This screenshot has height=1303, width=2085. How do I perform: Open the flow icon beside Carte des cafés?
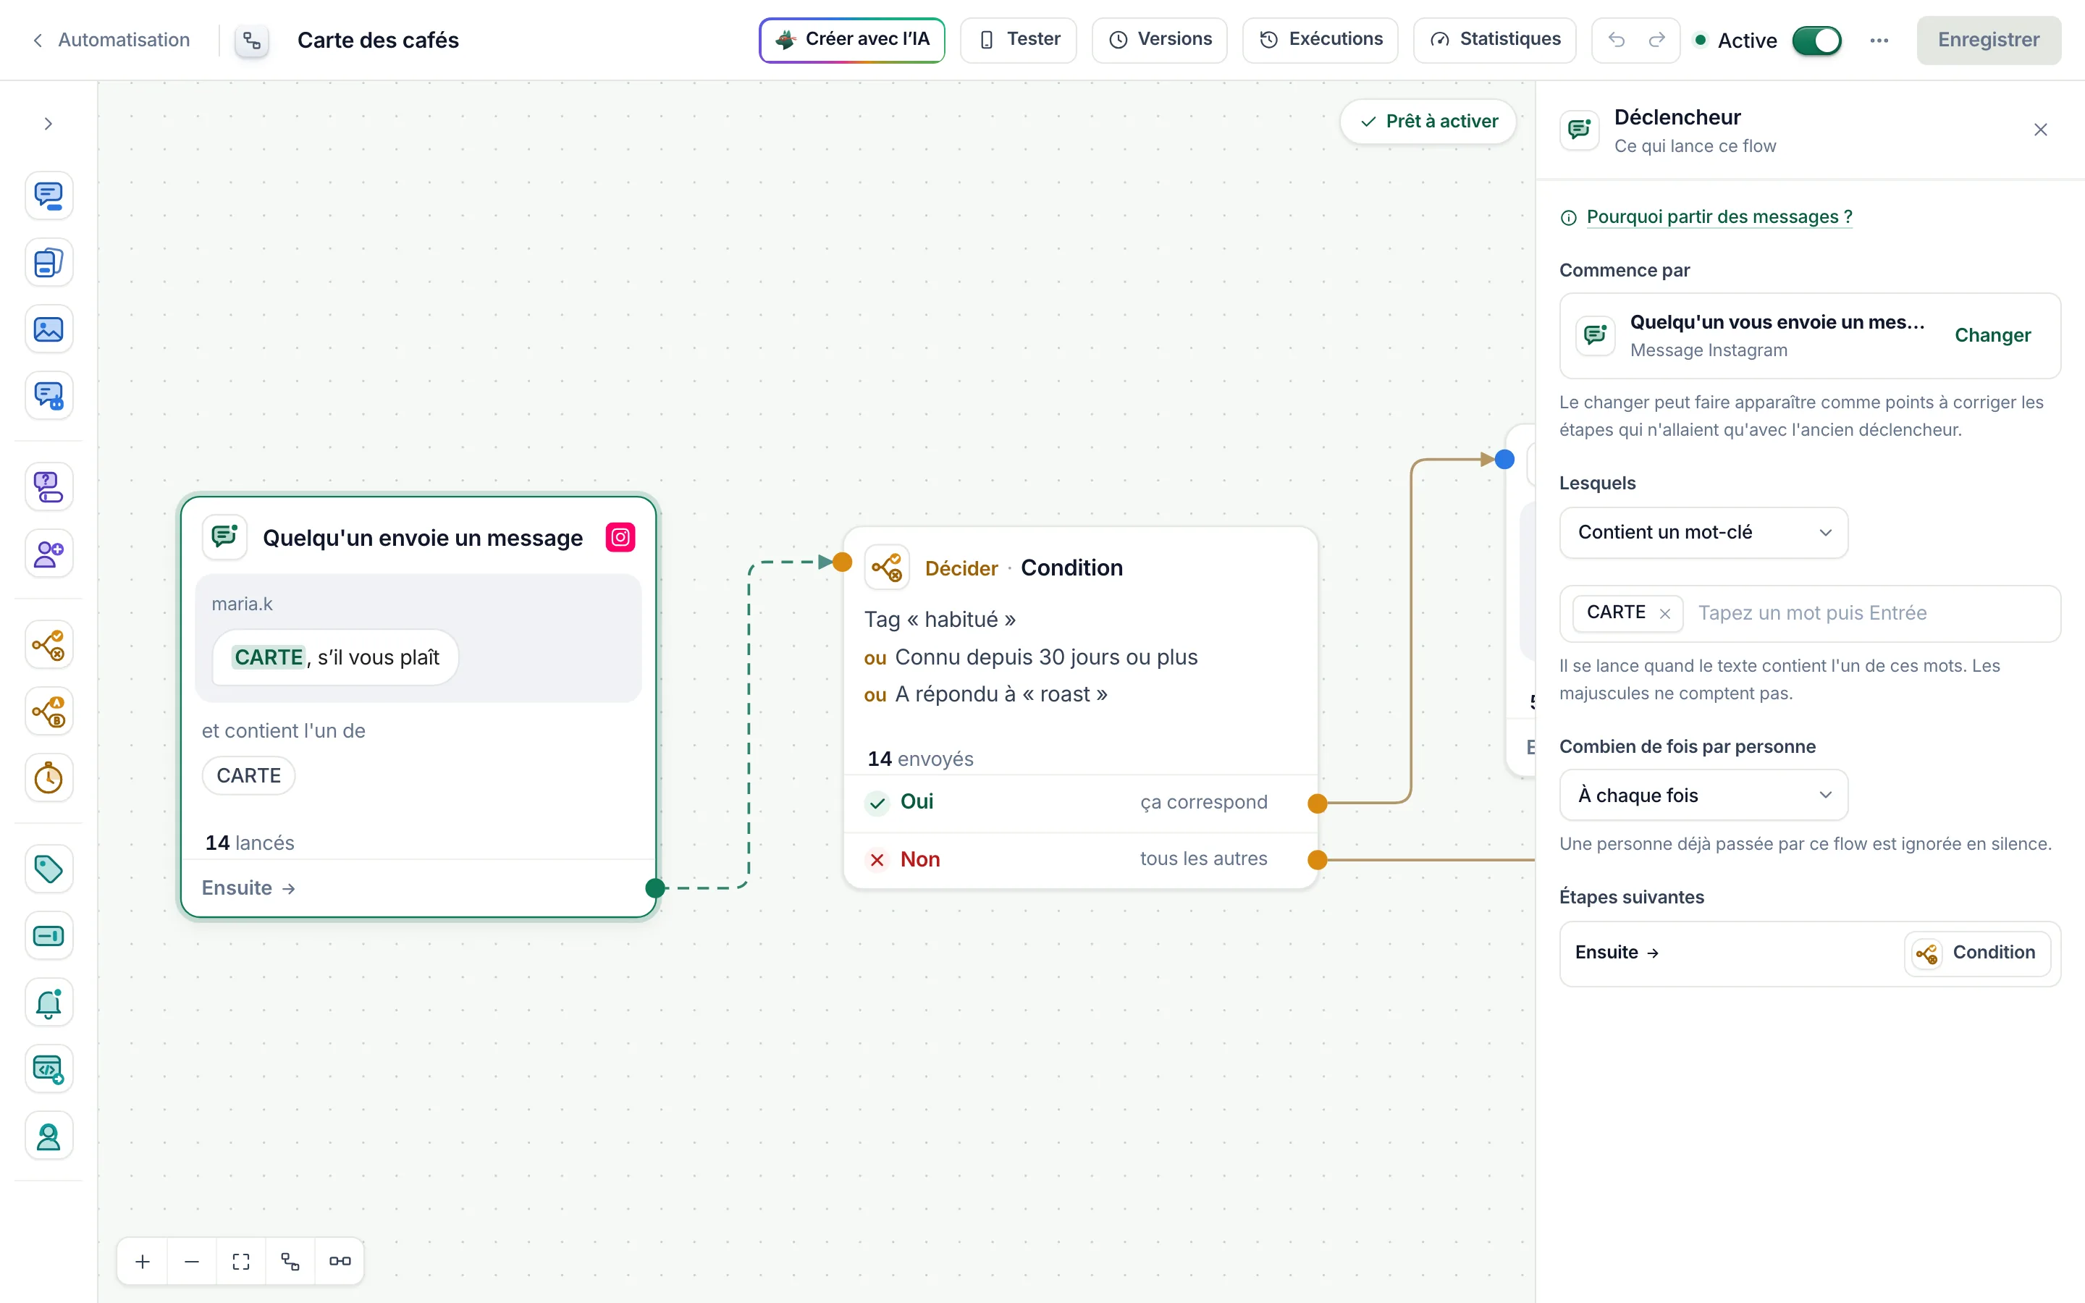(252, 41)
